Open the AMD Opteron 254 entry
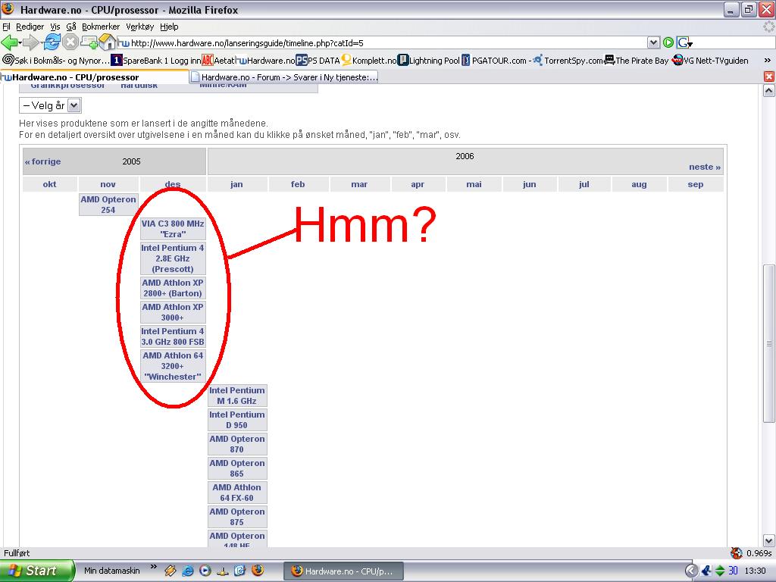Image resolution: width=776 pixels, height=582 pixels. click(x=108, y=205)
